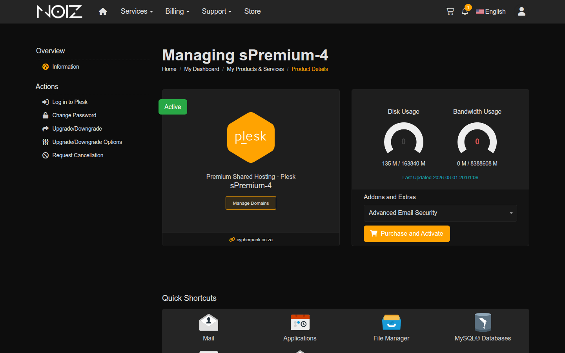Open the Services dropdown menu
565x353 pixels.
[137, 11]
